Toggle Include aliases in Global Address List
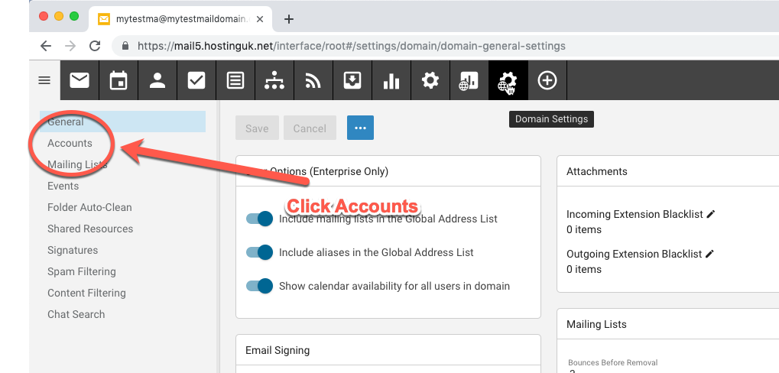The height and width of the screenshot is (373, 779). point(259,252)
